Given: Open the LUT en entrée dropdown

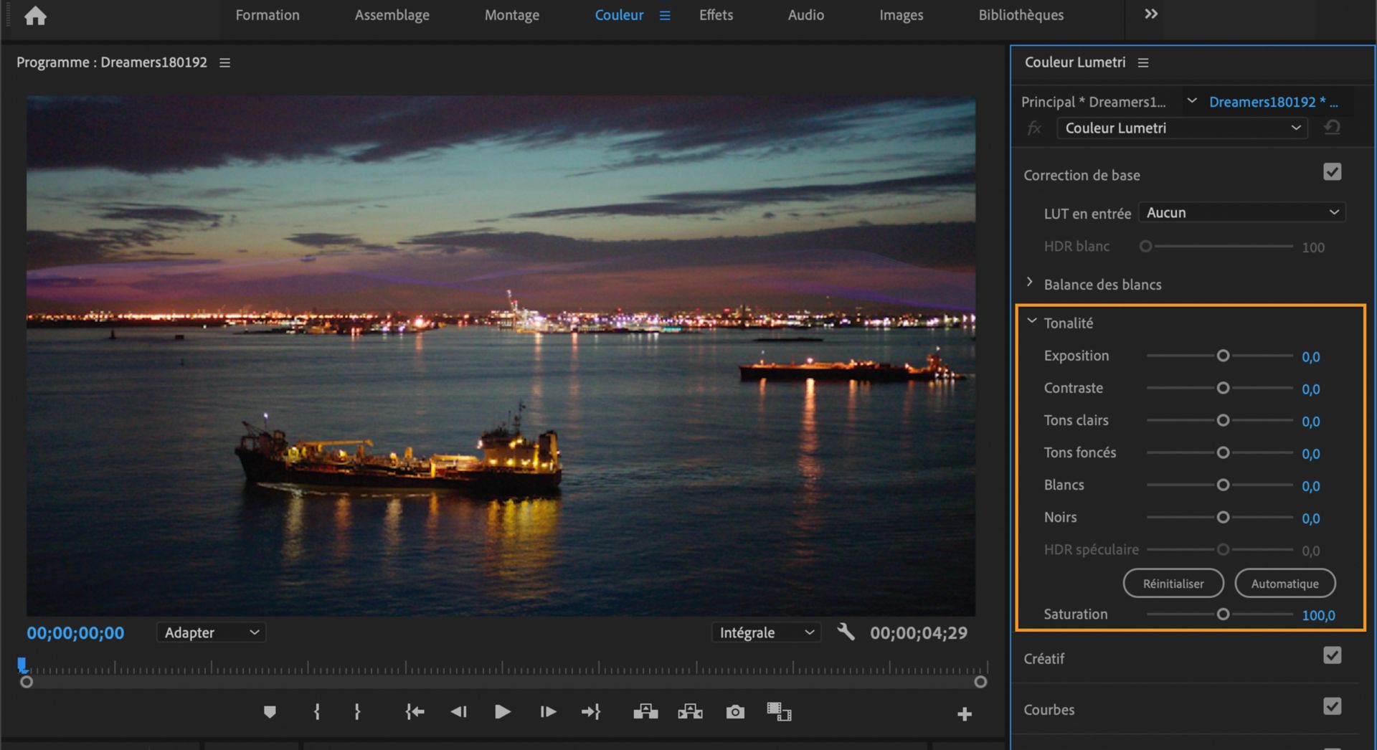Looking at the screenshot, I should (1241, 213).
